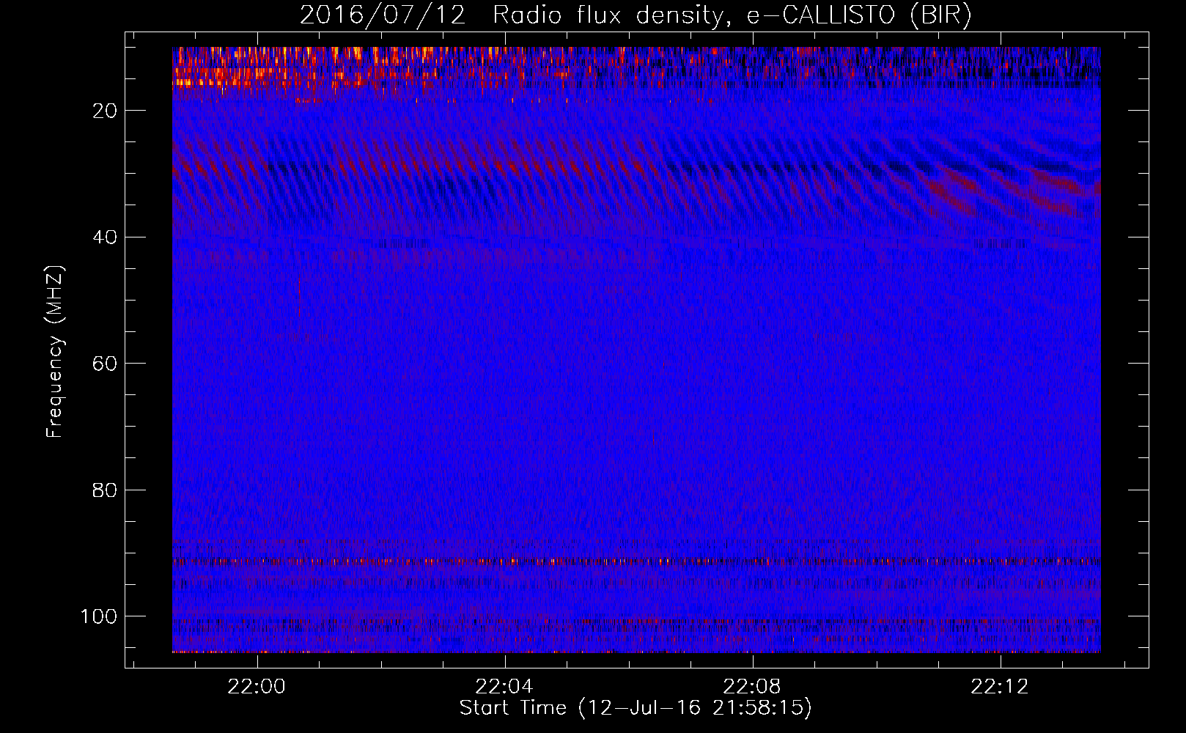
Task: Click the '22:04' time axis label
Action: click(x=504, y=687)
